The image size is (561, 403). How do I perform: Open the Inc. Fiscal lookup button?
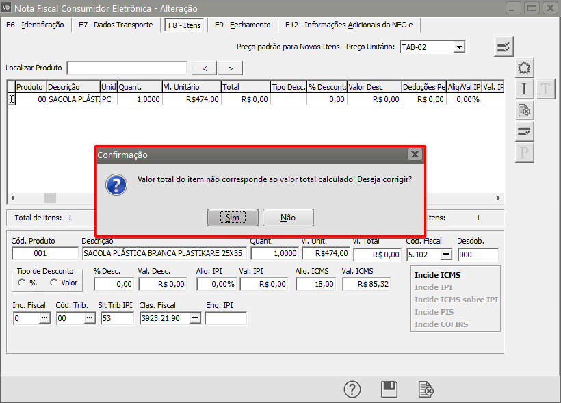click(x=44, y=318)
